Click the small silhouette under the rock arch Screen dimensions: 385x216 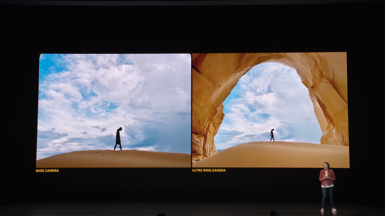(272, 135)
